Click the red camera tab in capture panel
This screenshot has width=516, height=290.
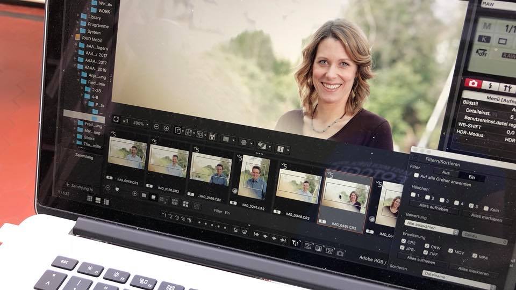click(473, 83)
